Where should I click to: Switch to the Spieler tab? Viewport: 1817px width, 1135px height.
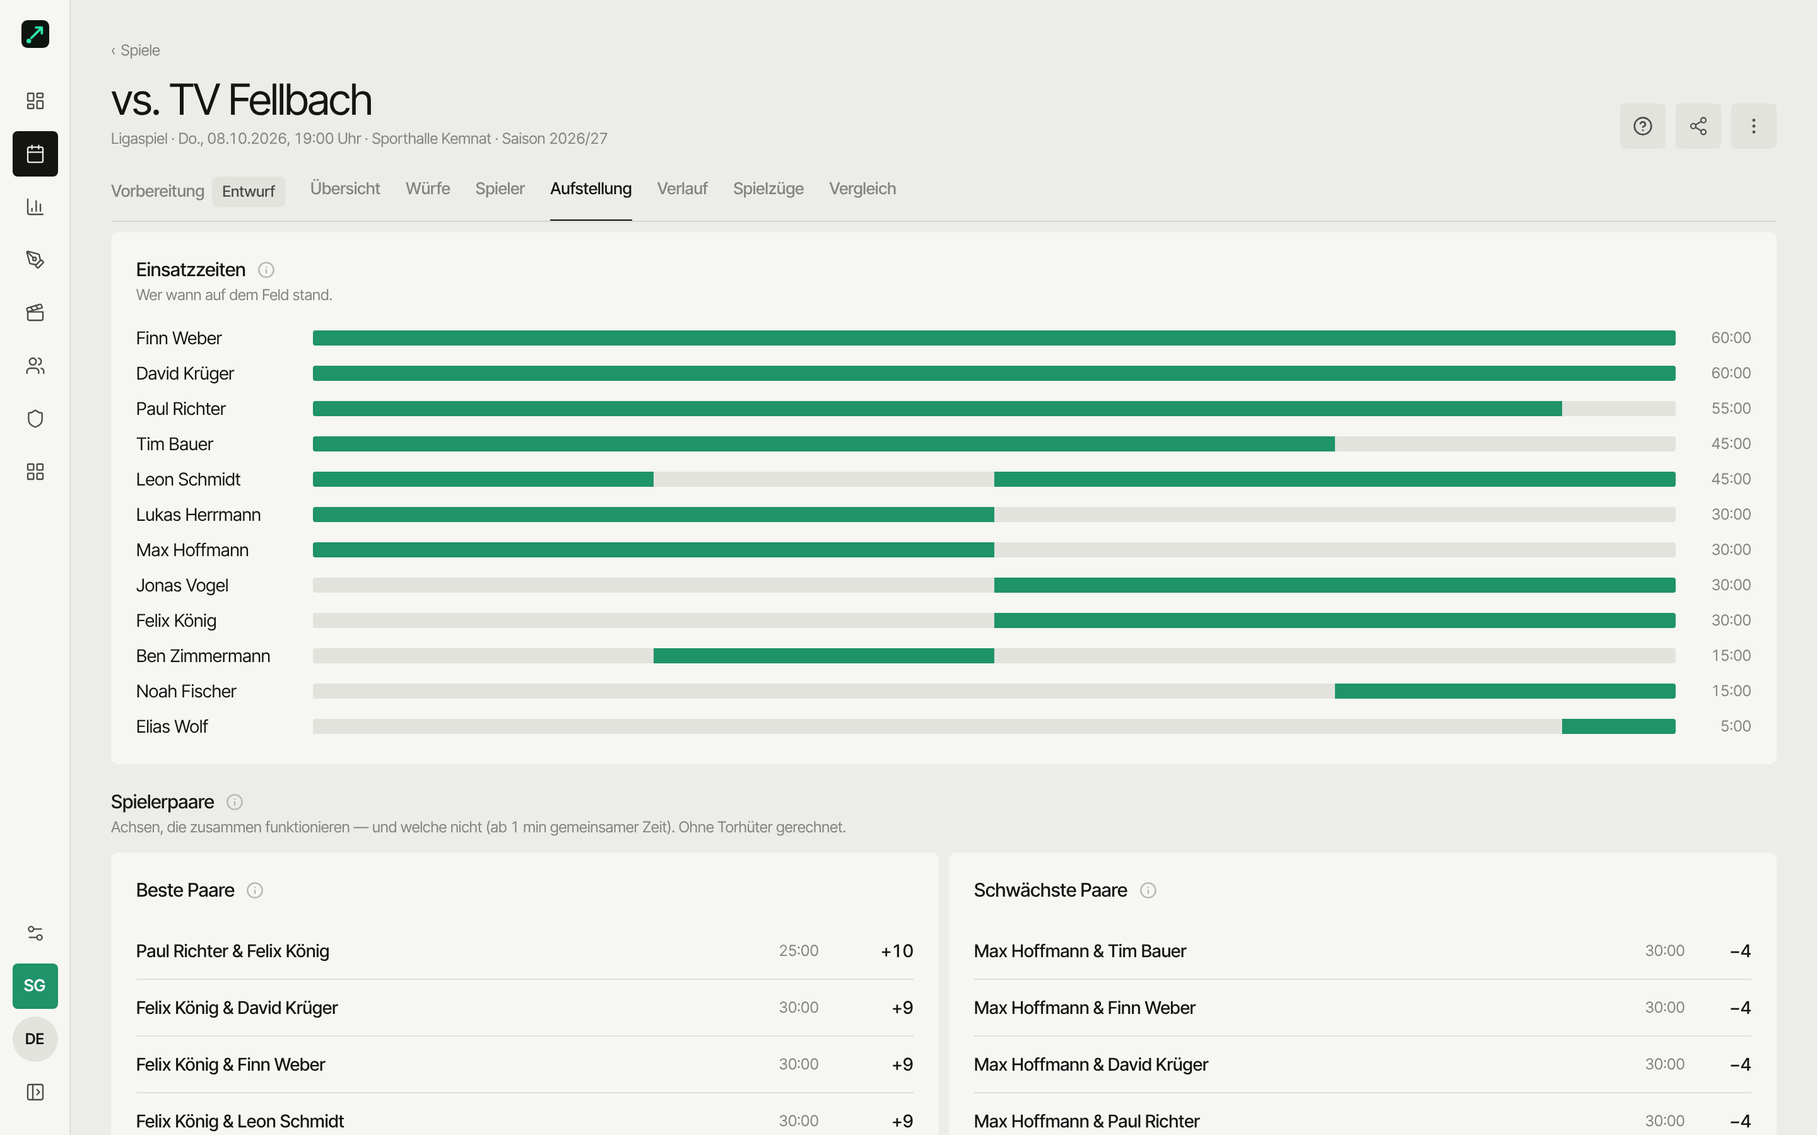(499, 189)
